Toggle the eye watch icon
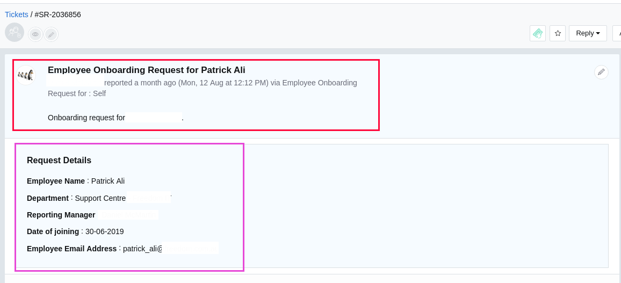 coord(35,34)
